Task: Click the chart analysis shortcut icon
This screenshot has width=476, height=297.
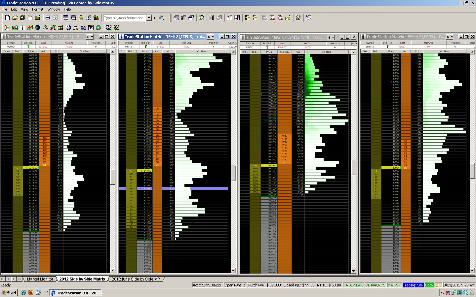Action: click(x=15, y=28)
